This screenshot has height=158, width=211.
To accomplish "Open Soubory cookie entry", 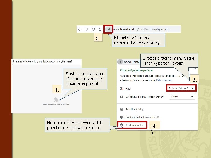I will click(142, 117).
